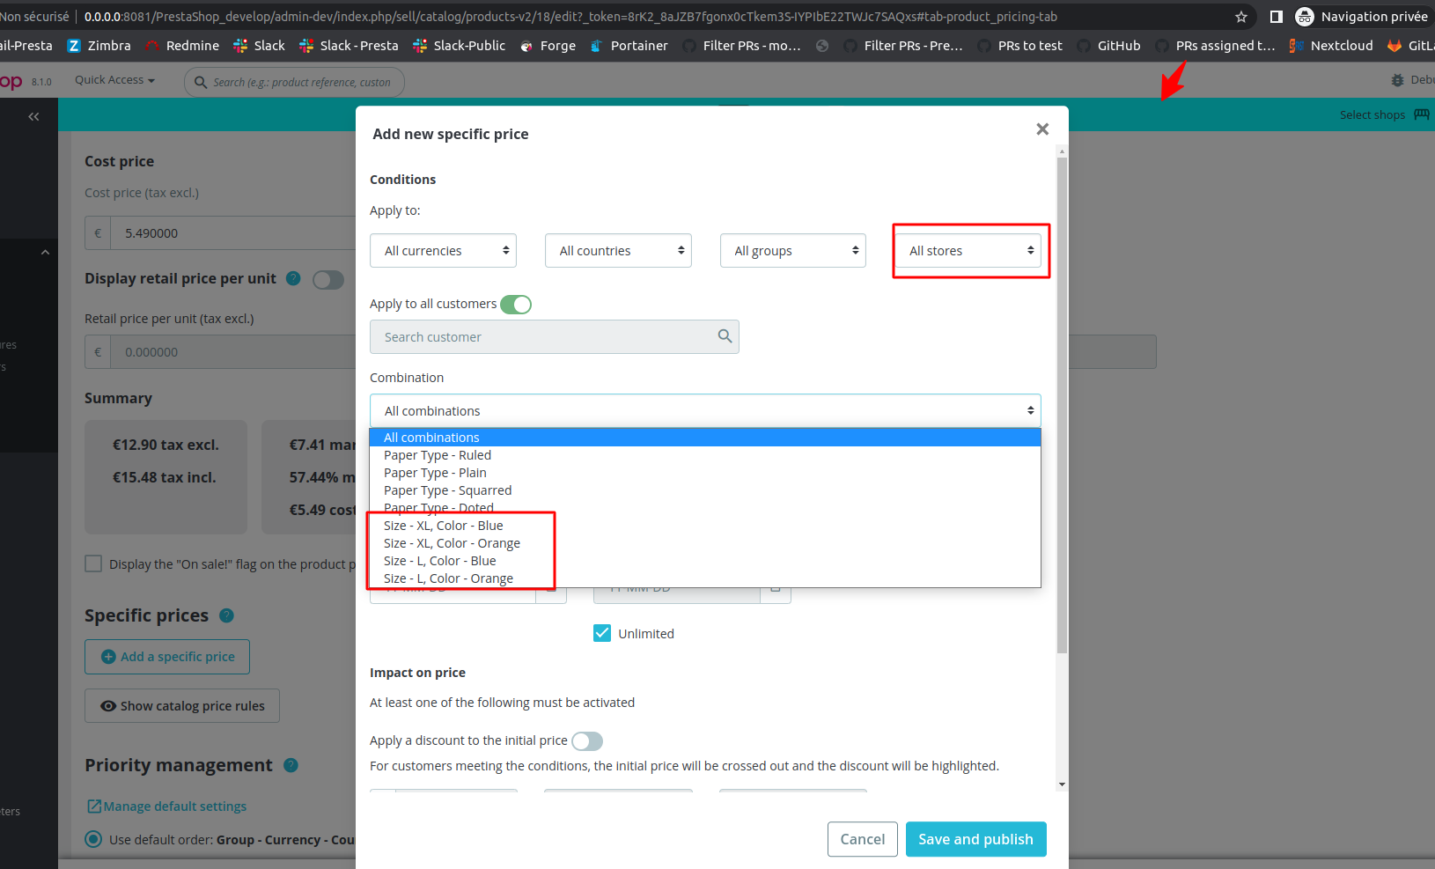
Task: Click the help icon next to Priority management
Action: pos(291,765)
